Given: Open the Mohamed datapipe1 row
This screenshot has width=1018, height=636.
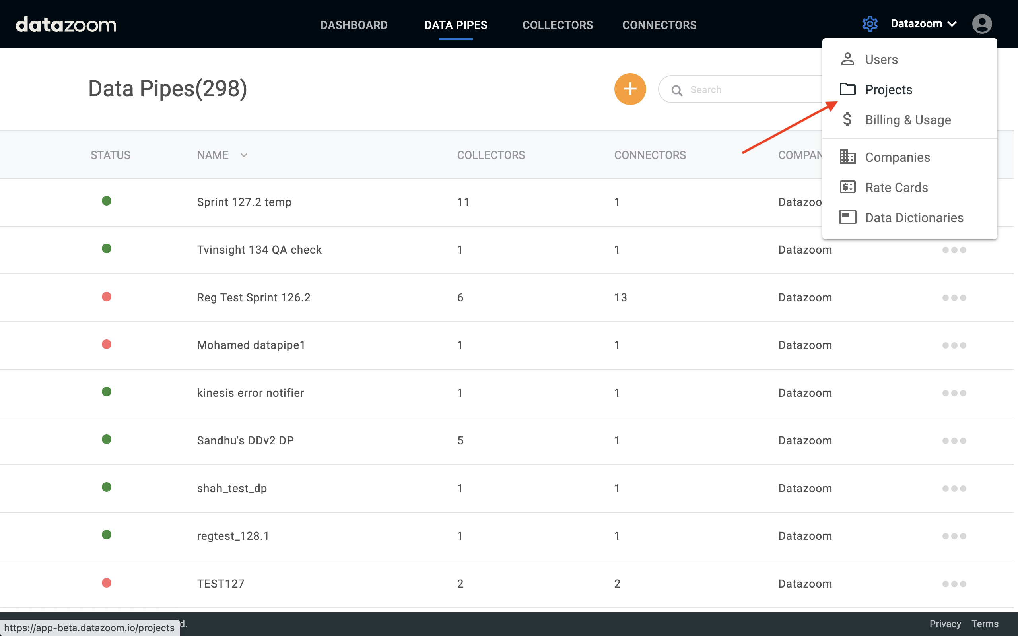Looking at the screenshot, I should [251, 345].
